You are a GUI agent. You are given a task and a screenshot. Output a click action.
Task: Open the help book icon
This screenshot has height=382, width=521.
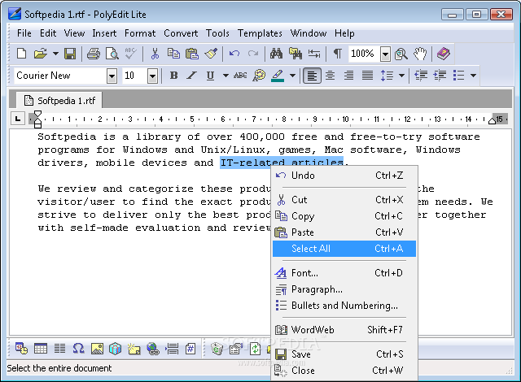(443, 54)
